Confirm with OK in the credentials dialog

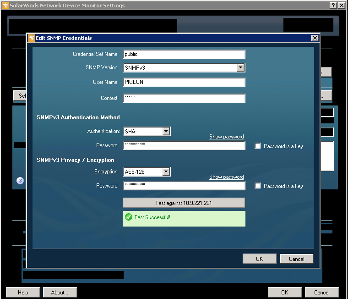click(x=260, y=259)
